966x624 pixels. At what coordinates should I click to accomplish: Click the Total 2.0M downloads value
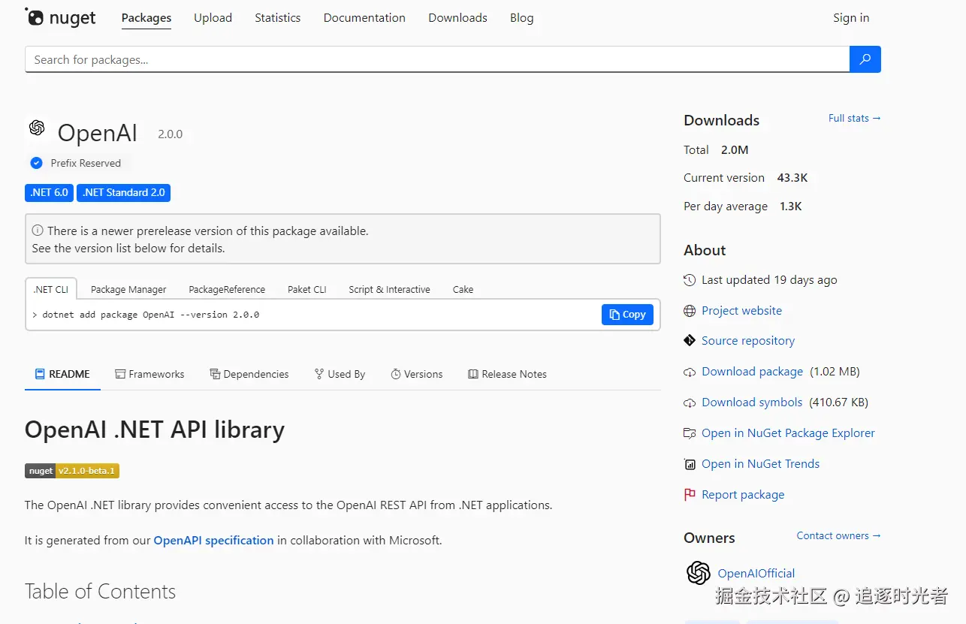pos(735,149)
